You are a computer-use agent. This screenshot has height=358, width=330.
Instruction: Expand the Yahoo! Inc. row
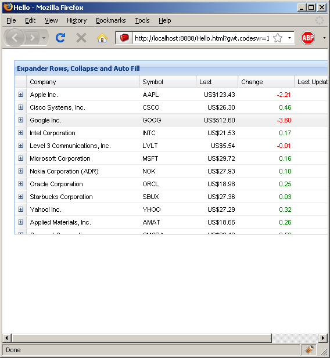tap(20, 209)
